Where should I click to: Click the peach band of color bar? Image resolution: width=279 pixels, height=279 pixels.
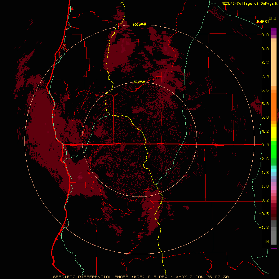274,63
